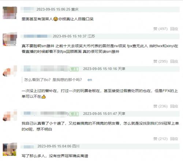183x161 pixels.
Task: Click the thumbs-up emoji after 单可以不在
Action: click(44, 97)
